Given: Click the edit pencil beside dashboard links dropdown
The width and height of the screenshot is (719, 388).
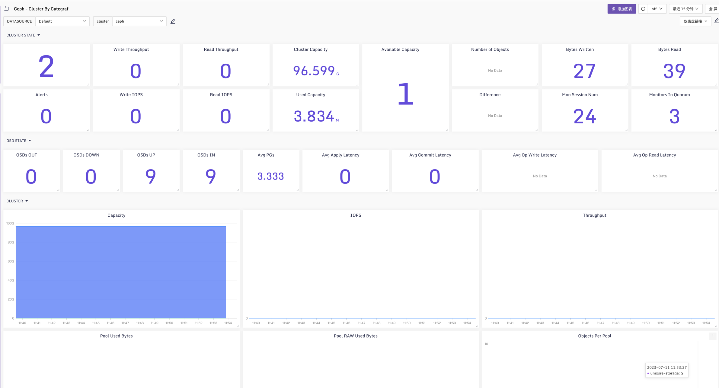Looking at the screenshot, I should [716, 21].
